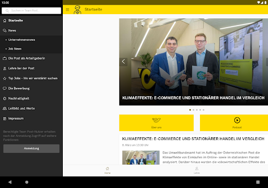This screenshot has width=268, height=188.
Task: Select Job News submenu entry
Action: point(31,49)
